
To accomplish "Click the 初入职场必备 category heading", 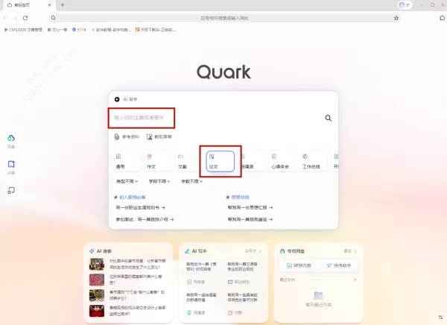I will coord(133,198).
